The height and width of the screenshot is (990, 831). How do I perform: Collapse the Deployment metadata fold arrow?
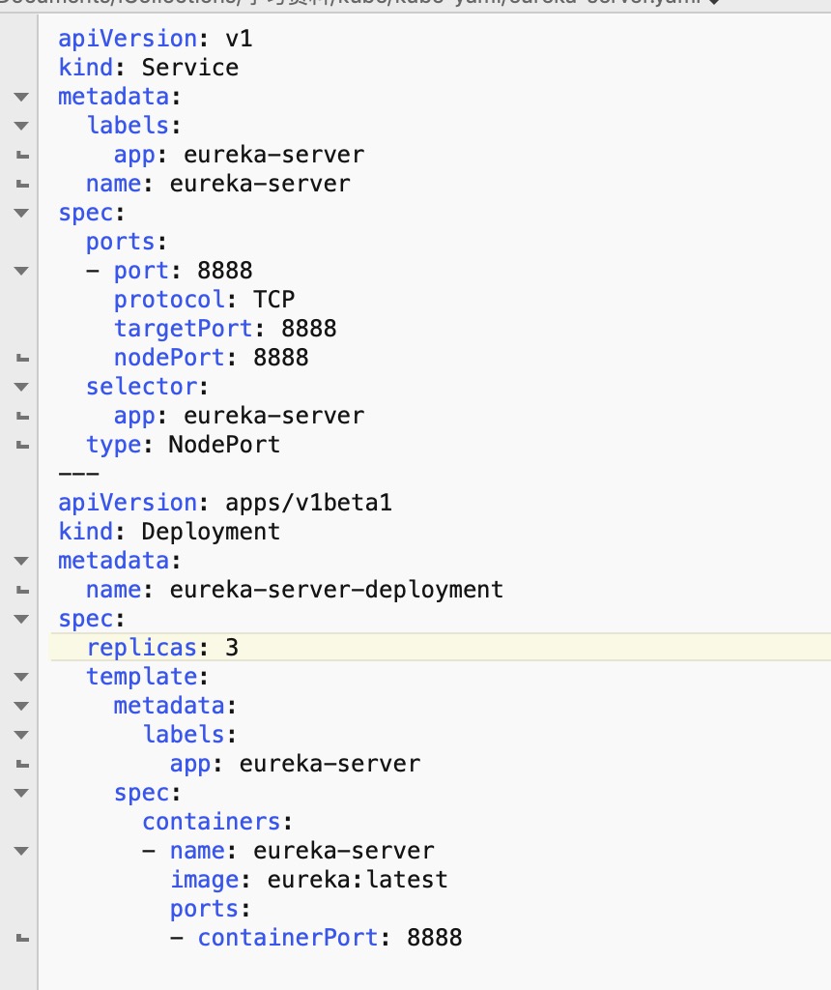21,561
